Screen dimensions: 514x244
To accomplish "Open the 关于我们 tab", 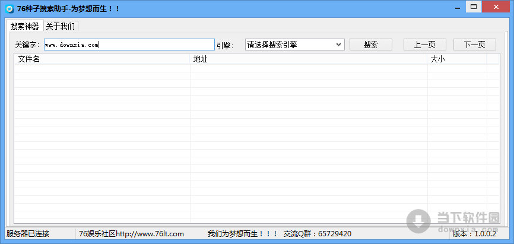I will [x=61, y=26].
